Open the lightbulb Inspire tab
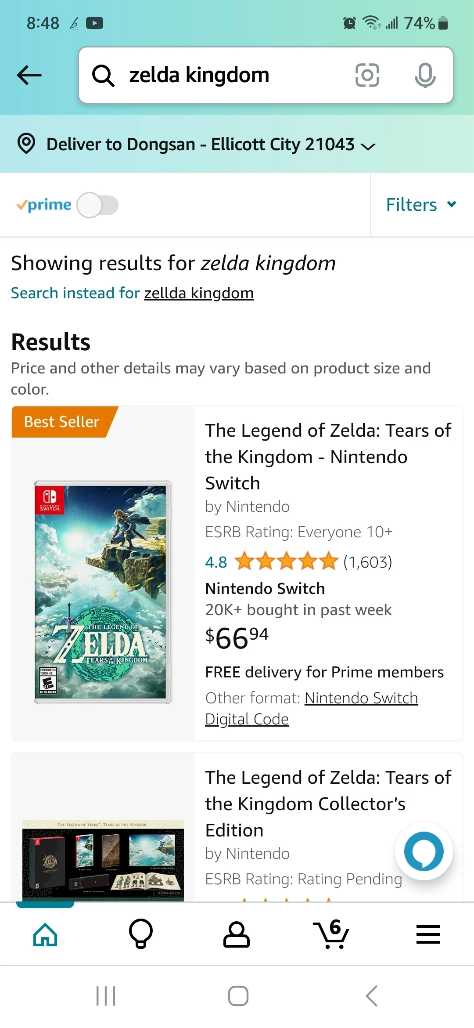This screenshot has height=1028, width=474. coord(141,934)
